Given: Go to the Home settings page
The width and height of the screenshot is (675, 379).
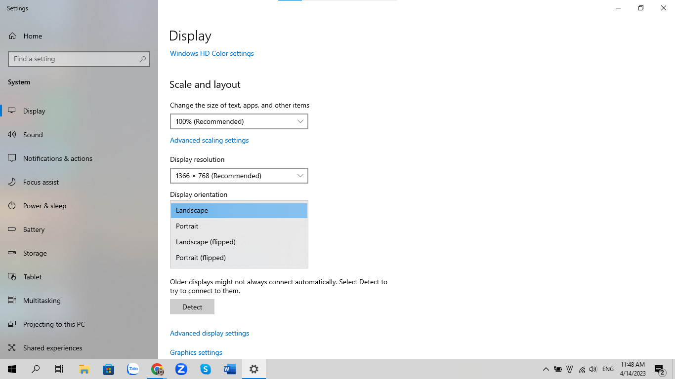Looking at the screenshot, I should (33, 36).
